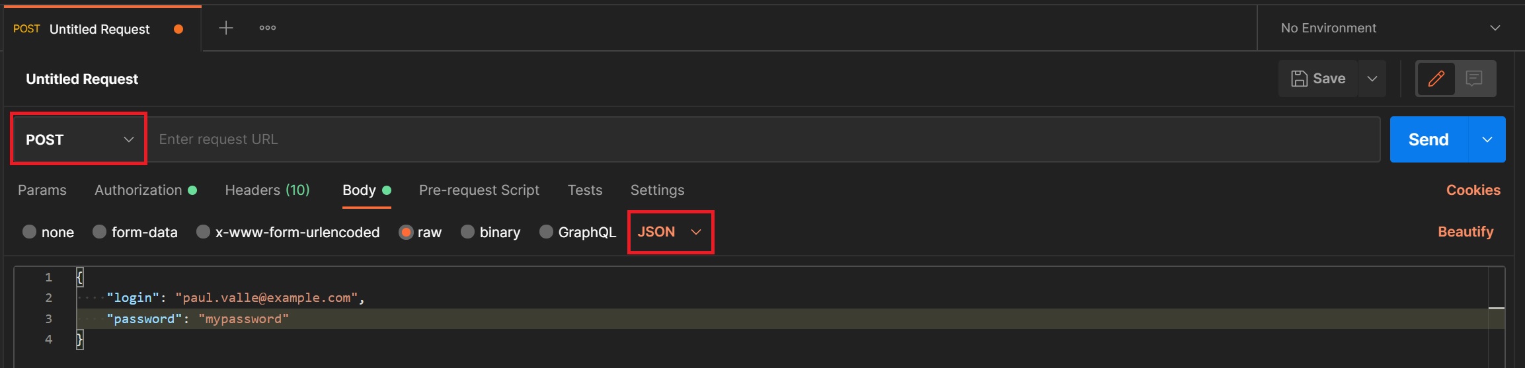Click the Send button
The width and height of the screenshot is (1525, 368).
tap(1428, 139)
